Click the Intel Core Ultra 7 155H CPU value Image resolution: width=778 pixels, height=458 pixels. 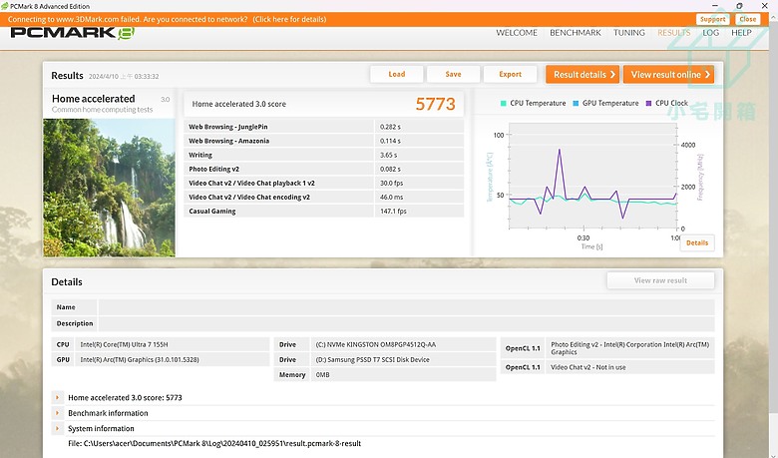124,344
